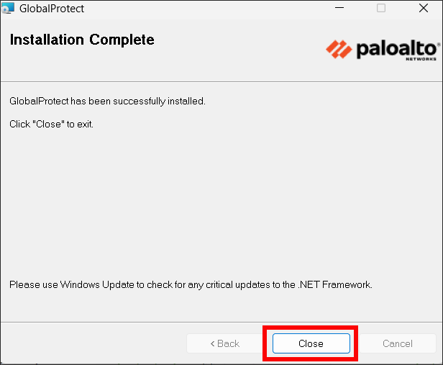Click the Installation Complete heading

pos(82,40)
